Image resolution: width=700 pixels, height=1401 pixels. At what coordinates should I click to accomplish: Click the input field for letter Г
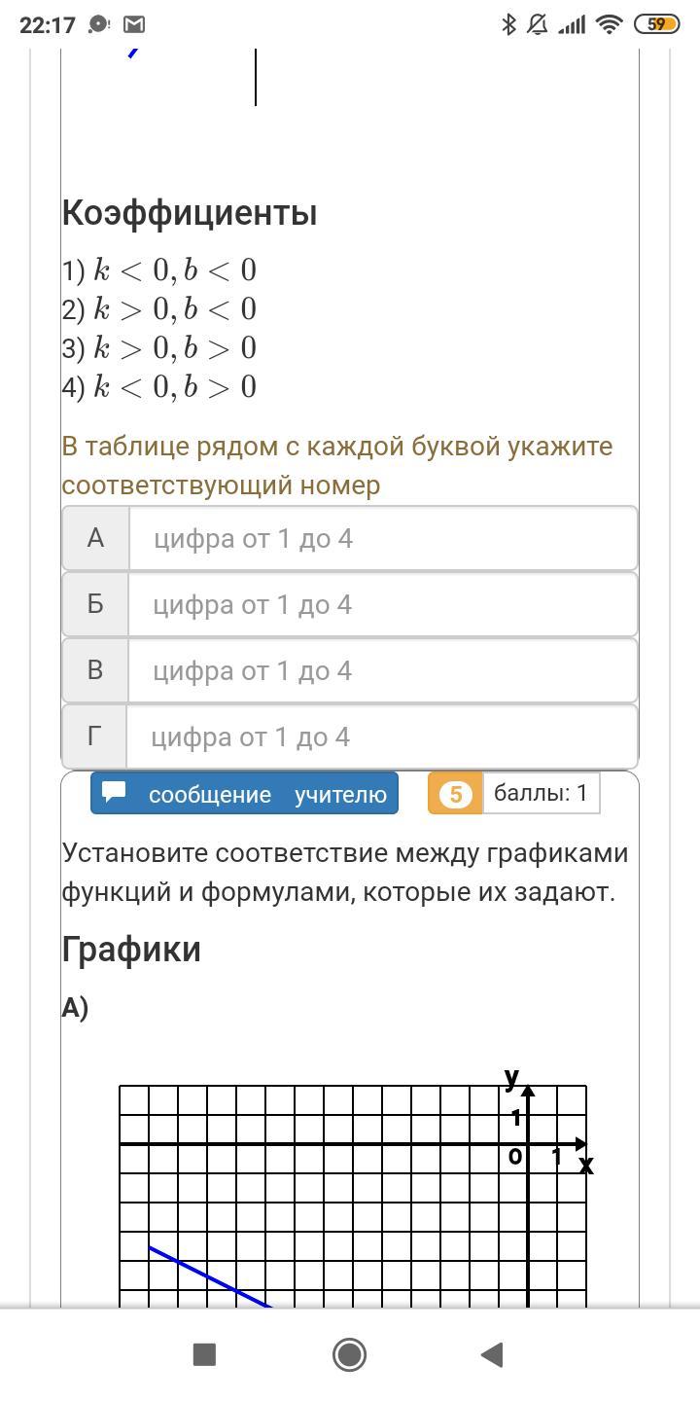382,736
